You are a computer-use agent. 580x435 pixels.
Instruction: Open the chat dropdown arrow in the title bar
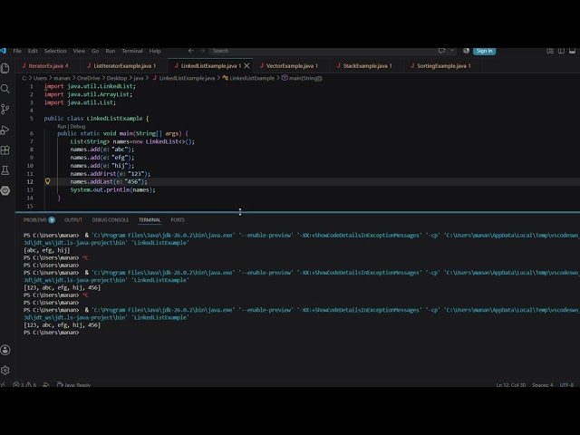tap(452, 51)
